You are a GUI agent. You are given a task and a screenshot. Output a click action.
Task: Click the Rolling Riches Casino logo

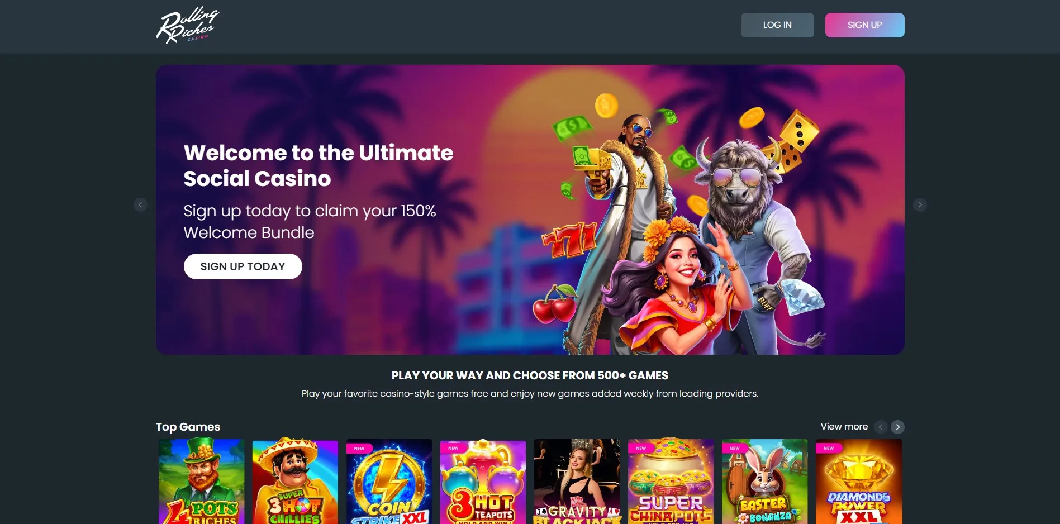[187, 25]
